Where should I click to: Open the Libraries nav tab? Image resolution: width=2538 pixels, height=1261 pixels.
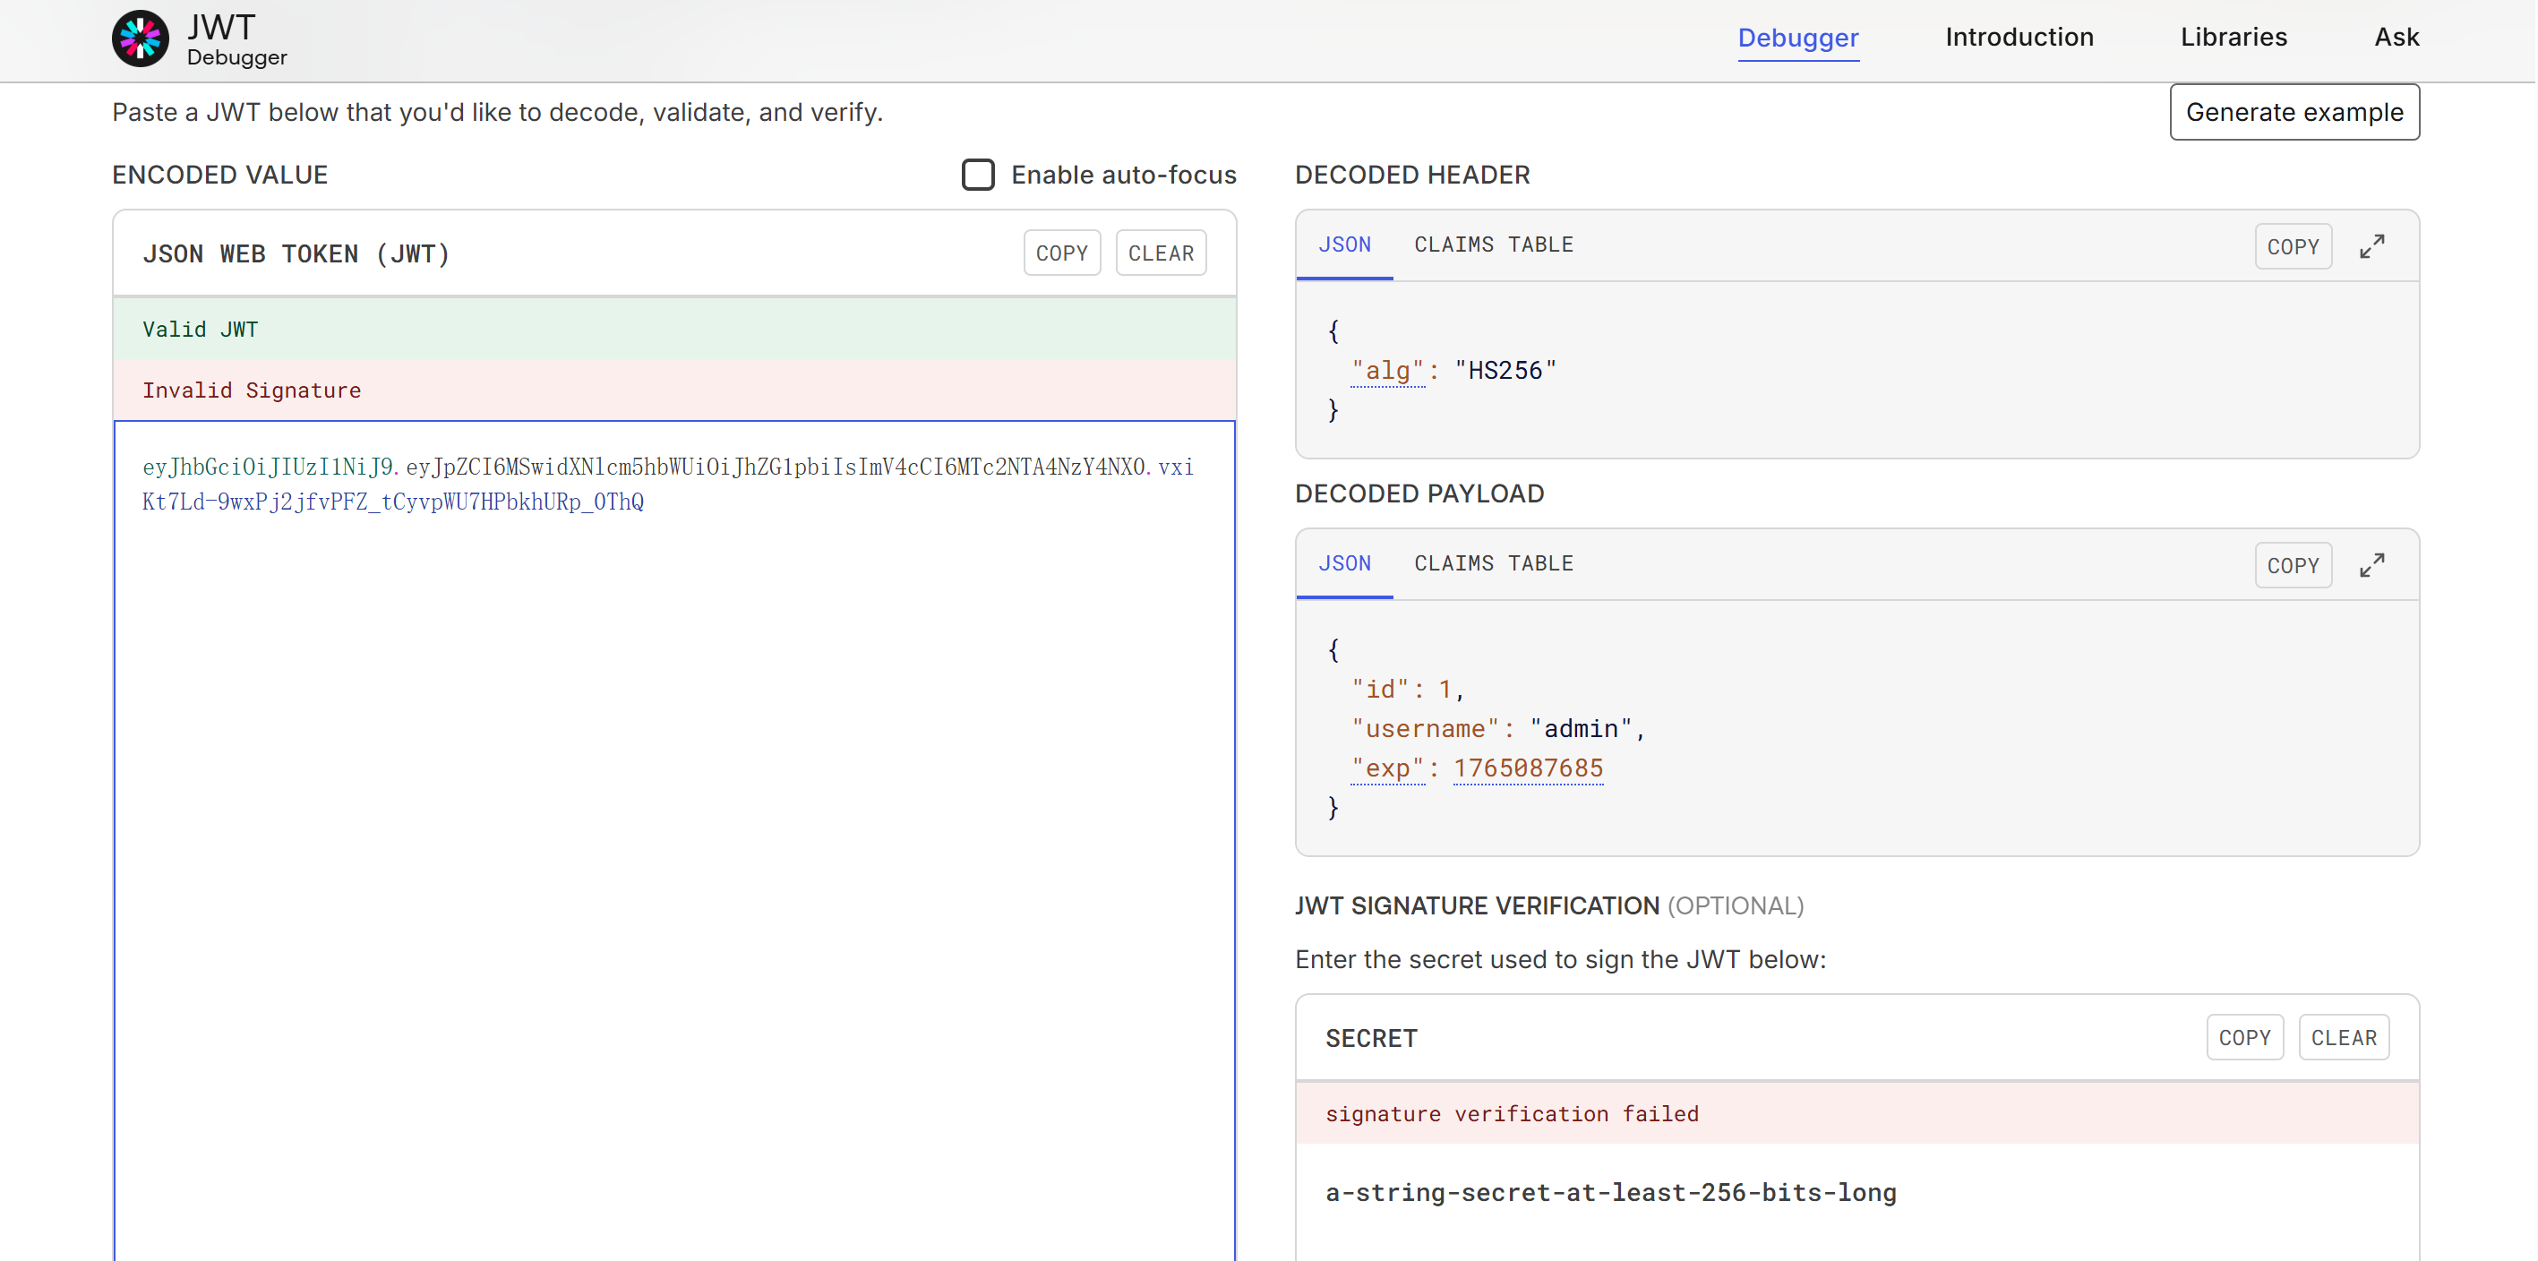[x=2233, y=38]
